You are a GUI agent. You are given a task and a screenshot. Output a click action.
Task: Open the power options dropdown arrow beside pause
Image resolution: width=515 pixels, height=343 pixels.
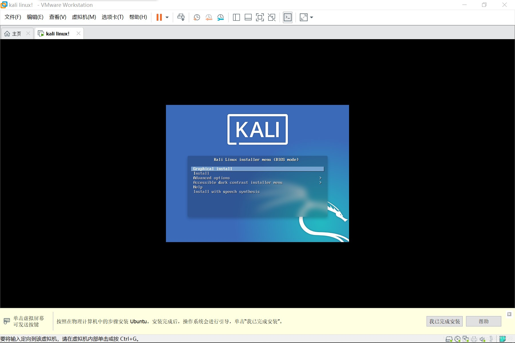[167, 17]
